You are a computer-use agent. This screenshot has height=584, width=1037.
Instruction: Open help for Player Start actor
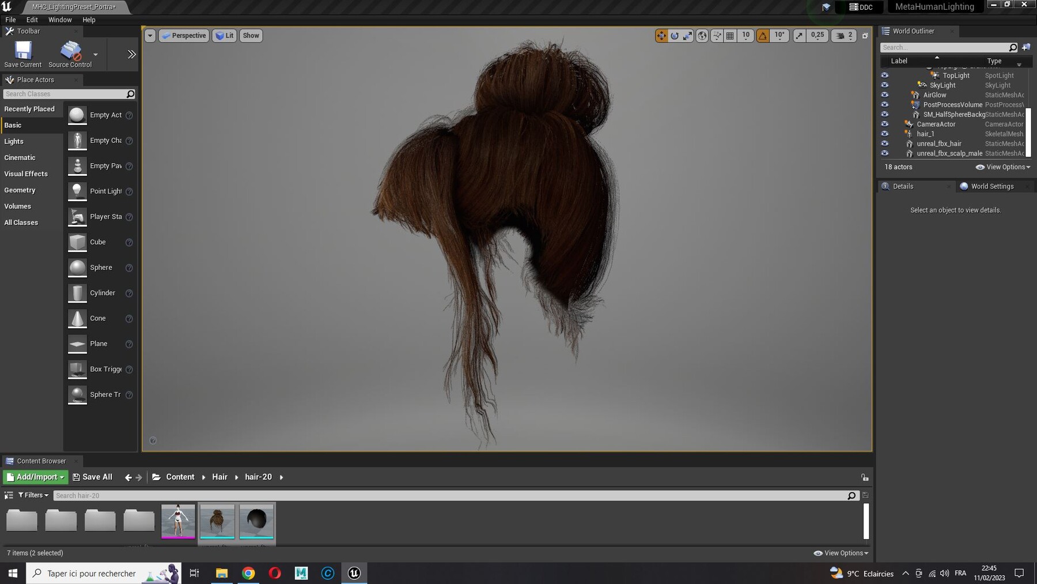pos(129,217)
